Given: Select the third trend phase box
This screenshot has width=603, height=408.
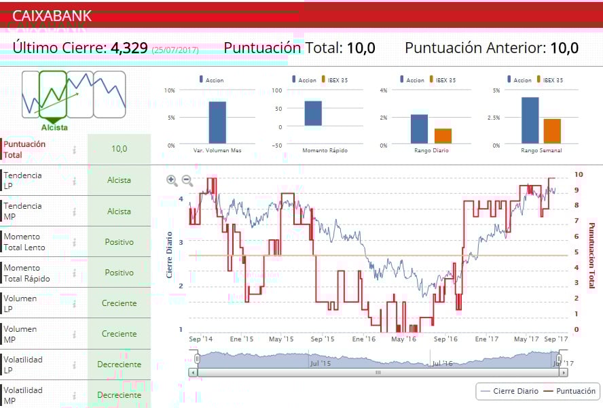Looking at the screenshot, I should 80,95.
